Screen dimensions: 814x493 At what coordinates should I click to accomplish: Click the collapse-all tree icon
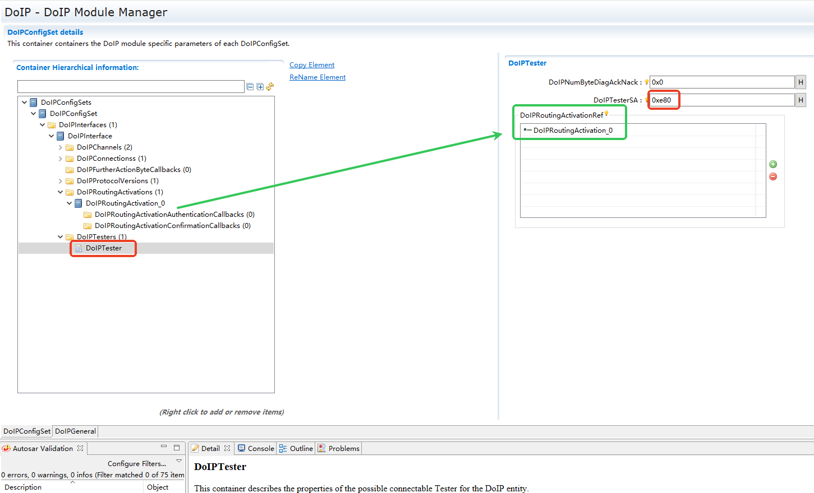click(250, 87)
